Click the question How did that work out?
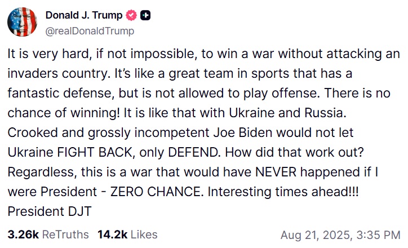408x248 pixels. pos(294,152)
